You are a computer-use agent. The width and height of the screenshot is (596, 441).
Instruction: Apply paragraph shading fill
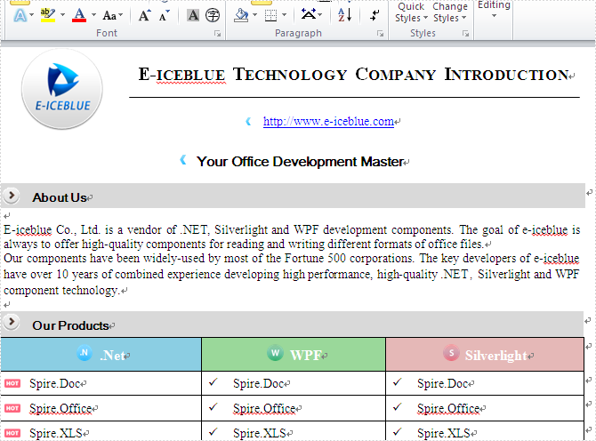241,15
